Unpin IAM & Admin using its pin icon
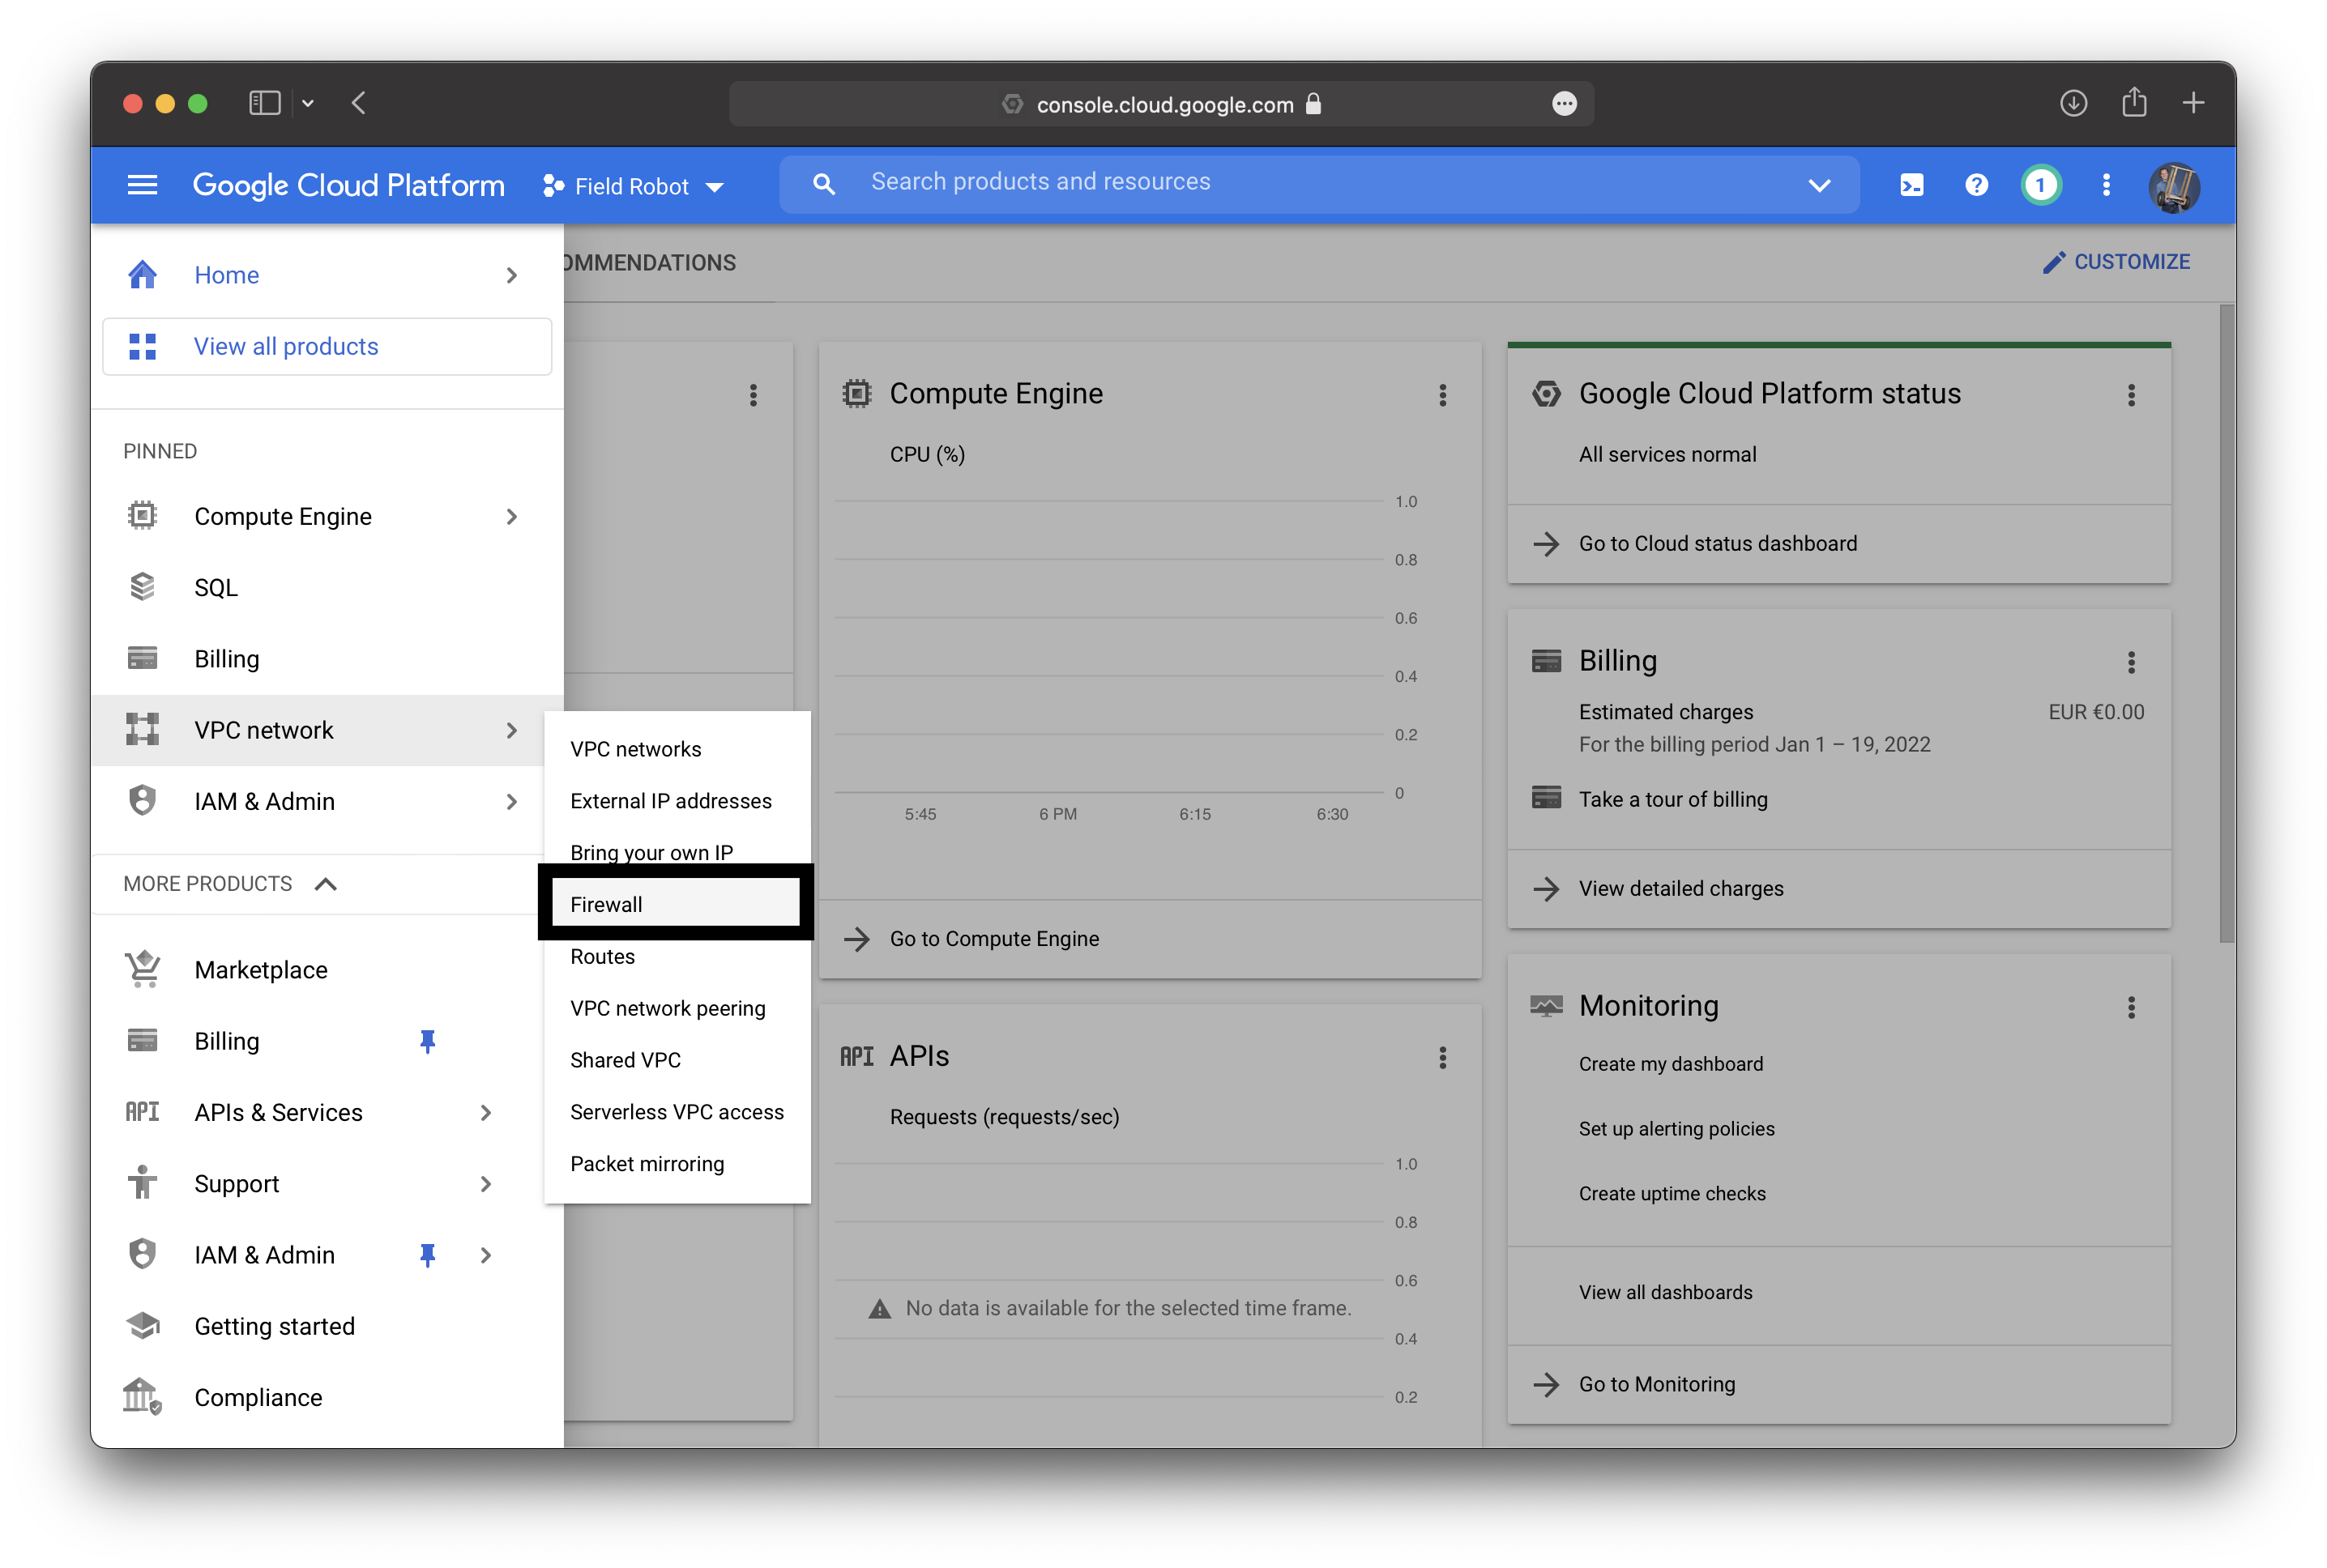The width and height of the screenshot is (2327, 1568). tap(427, 1255)
